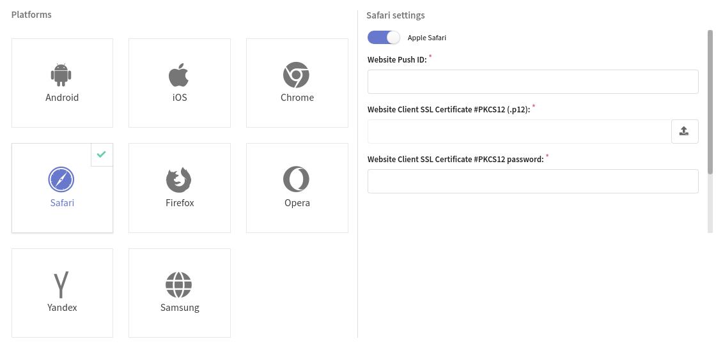Toggle the Apple Safari switch off
The height and width of the screenshot is (353, 716).
(384, 38)
